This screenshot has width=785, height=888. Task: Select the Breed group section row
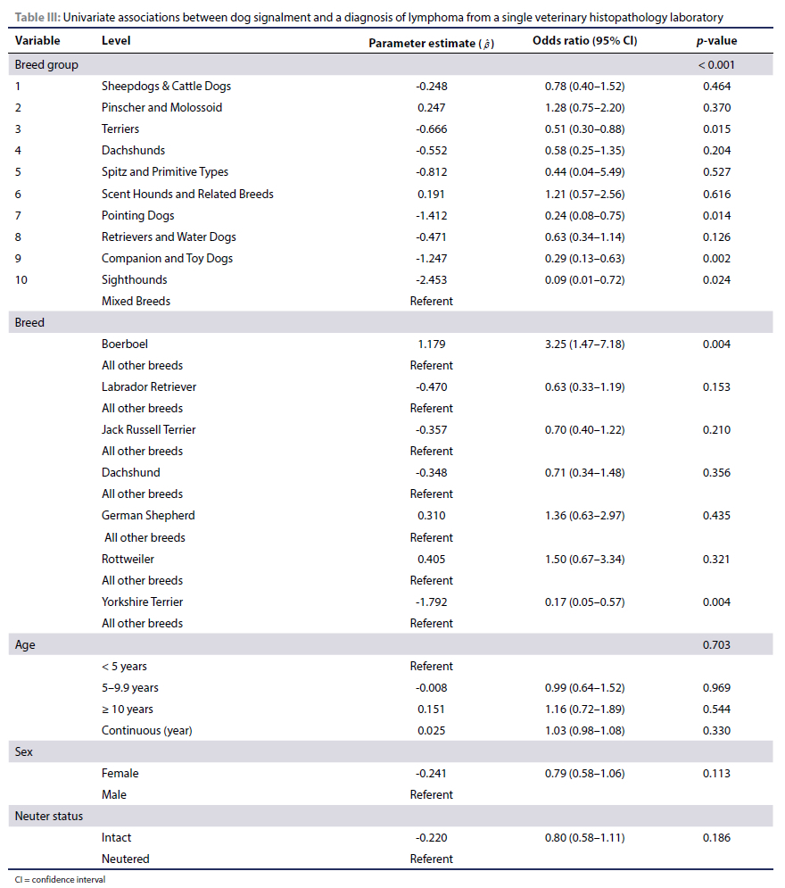pyautogui.click(x=46, y=64)
